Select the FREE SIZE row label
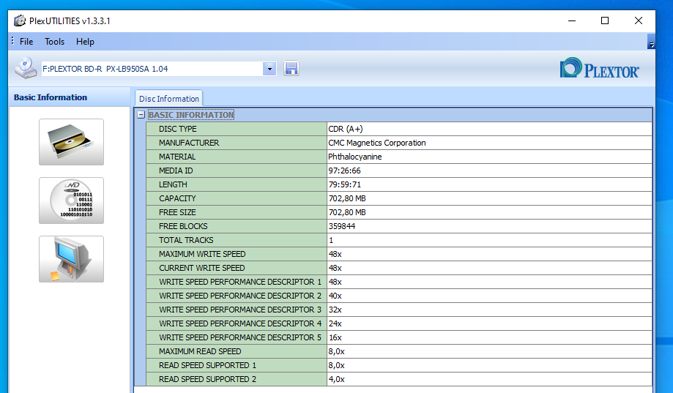The height and width of the screenshot is (393, 673). tap(237, 212)
